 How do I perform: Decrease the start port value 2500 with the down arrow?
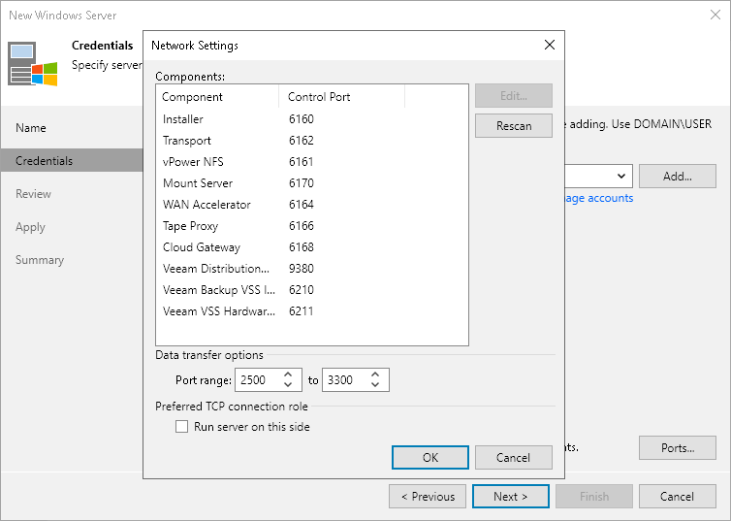[x=288, y=385]
